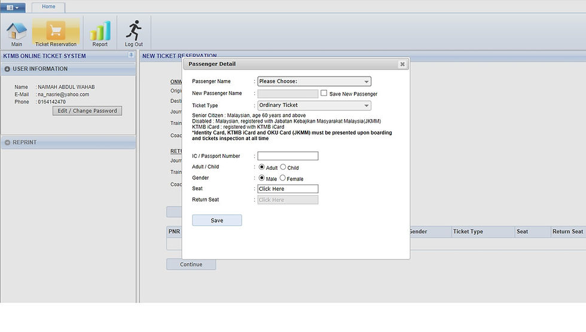Screen dimensions: 586x332
Task: Click the Seat column header
Action: pos(532,232)
